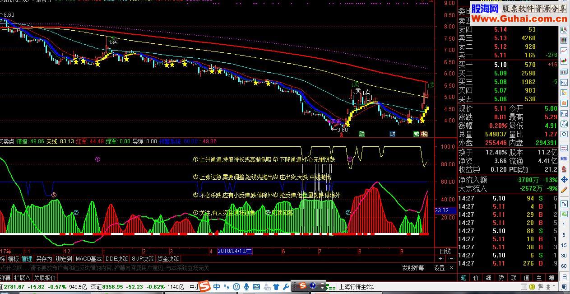Image resolution: width=570 pixels, height=294 pixels.
Task: Select the 主 main-force tab
Action: tap(539, 278)
